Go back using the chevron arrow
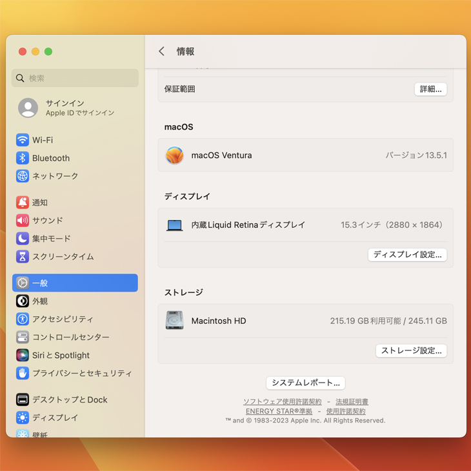Viewport: 471px width, 471px height. [162, 52]
